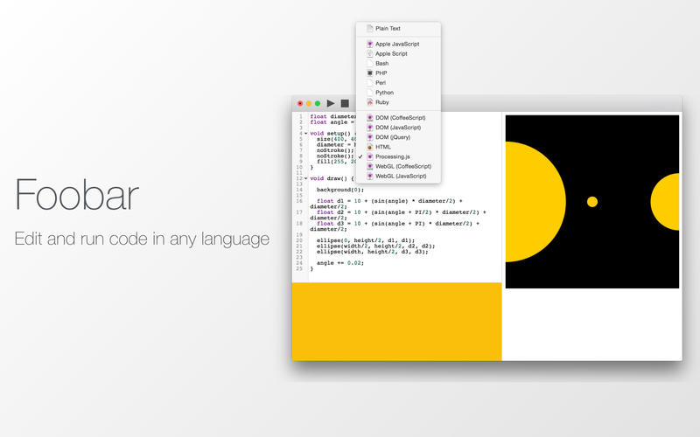The height and width of the screenshot is (437, 700).
Task: Collapse the void draw() code fold arrow
Action: pyautogui.click(x=305, y=178)
